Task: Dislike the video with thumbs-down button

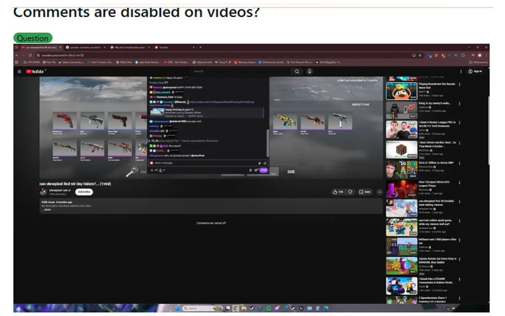Action: point(350,191)
